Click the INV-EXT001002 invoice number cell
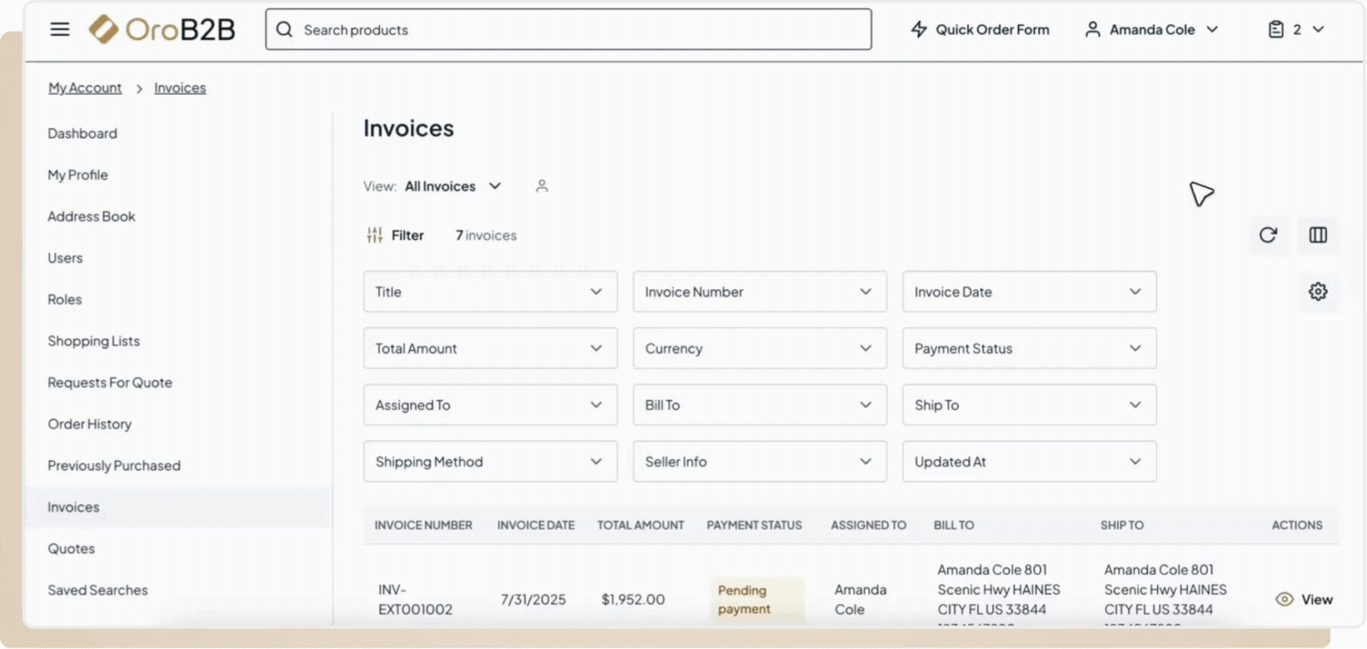The image size is (1367, 649). [416, 599]
